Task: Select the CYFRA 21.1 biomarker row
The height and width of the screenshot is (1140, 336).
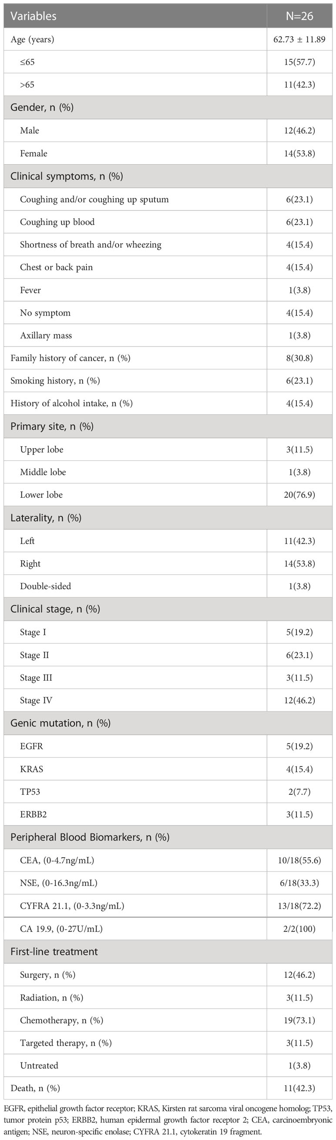Action: (x=168, y=906)
